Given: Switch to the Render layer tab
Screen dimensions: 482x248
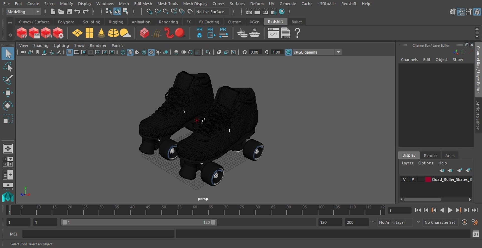Looking at the screenshot, I should [x=430, y=155].
